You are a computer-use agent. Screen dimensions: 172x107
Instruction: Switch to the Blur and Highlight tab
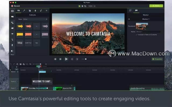35,11
